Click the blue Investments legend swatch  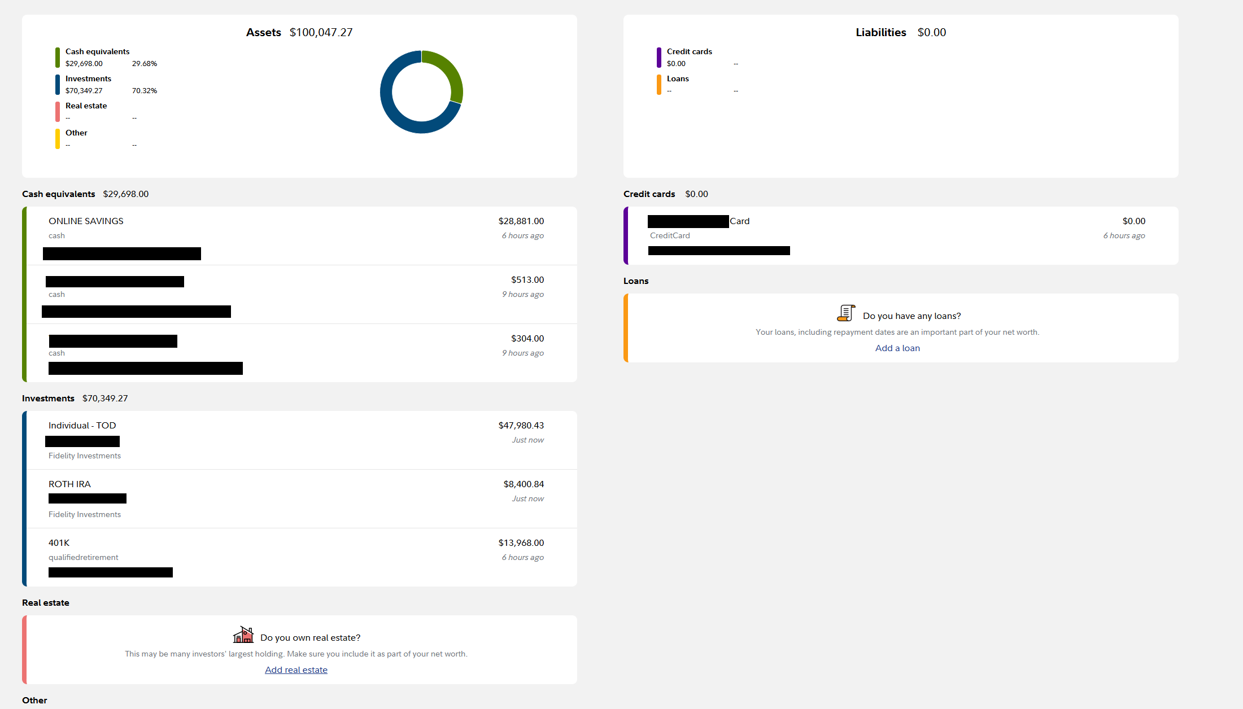pos(58,85)
